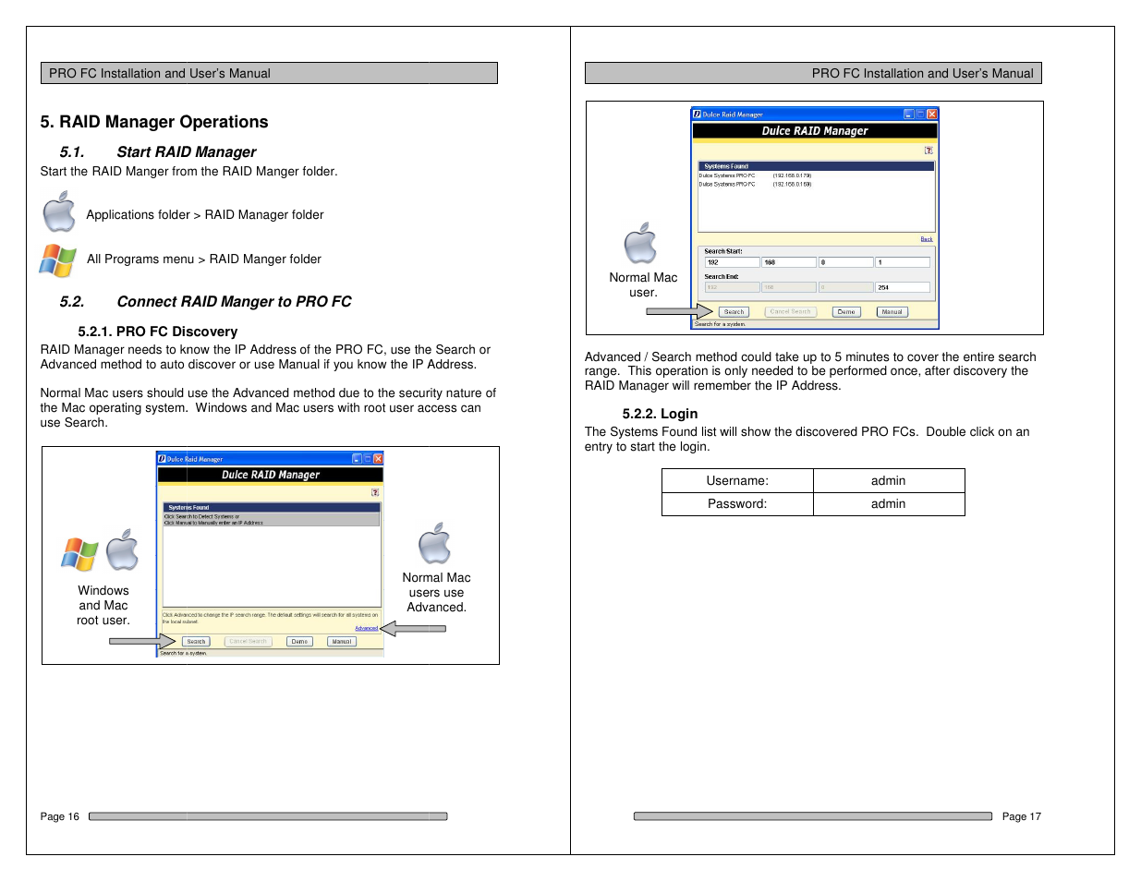
Task: Click Search Start second field containing 168
Action: 789,262
